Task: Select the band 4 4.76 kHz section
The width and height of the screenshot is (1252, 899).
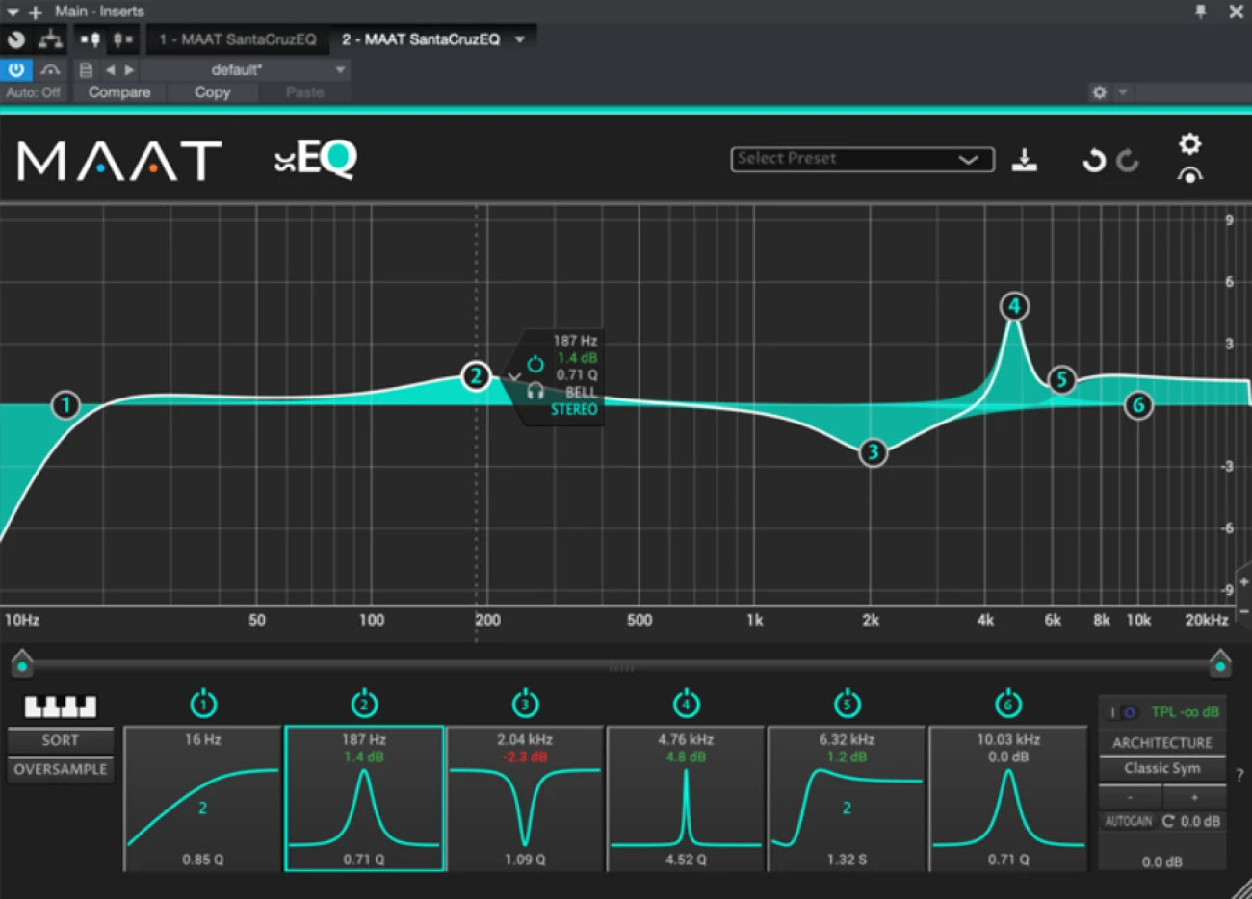Action: 686,799
